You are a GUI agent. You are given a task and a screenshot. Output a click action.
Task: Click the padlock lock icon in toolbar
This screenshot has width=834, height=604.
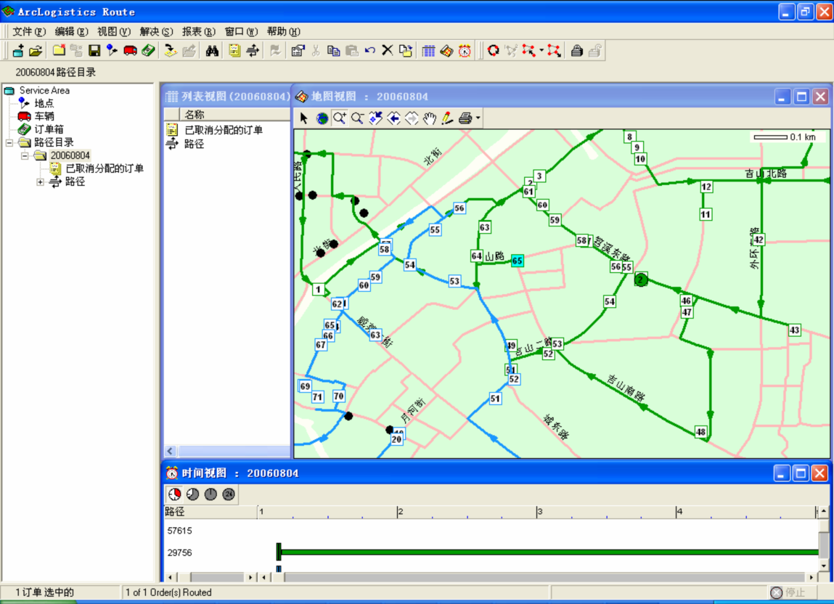(x=576, y=51)
